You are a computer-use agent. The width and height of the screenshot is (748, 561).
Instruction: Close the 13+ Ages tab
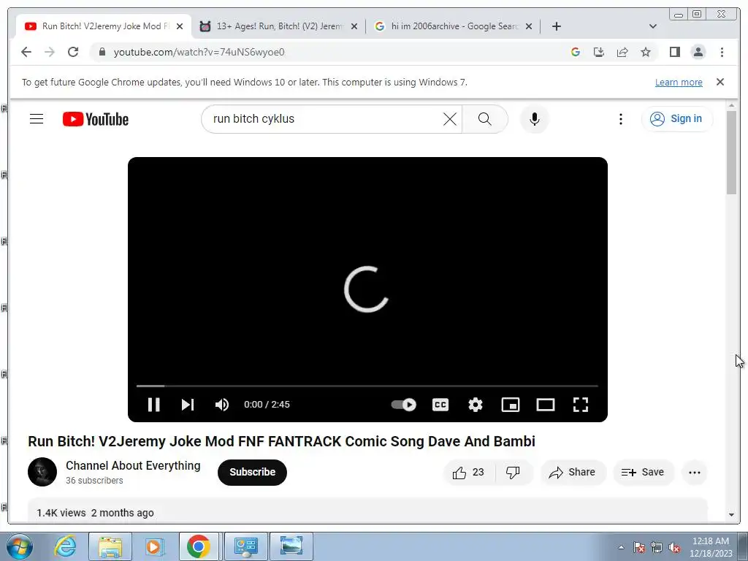pos(354,26)
